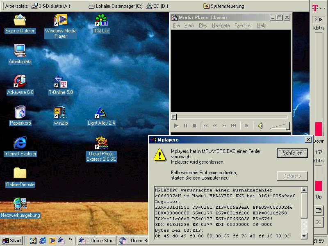
Task: Open the Start menu
Action: pos(12,241)
